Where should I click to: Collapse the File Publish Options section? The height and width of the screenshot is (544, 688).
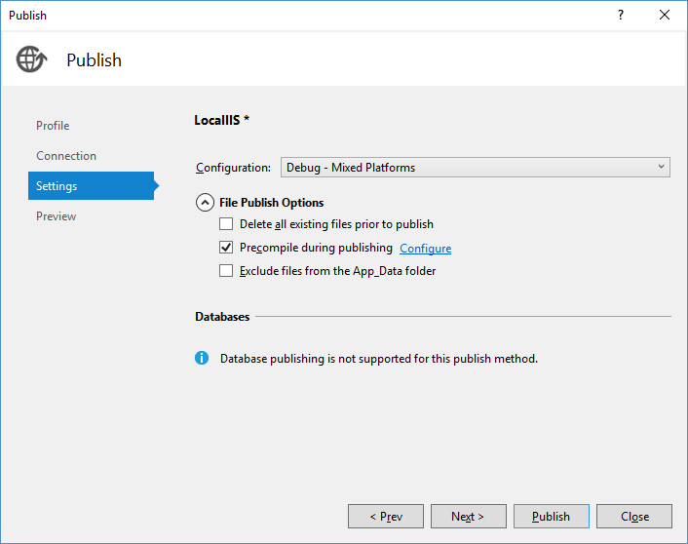205,203
